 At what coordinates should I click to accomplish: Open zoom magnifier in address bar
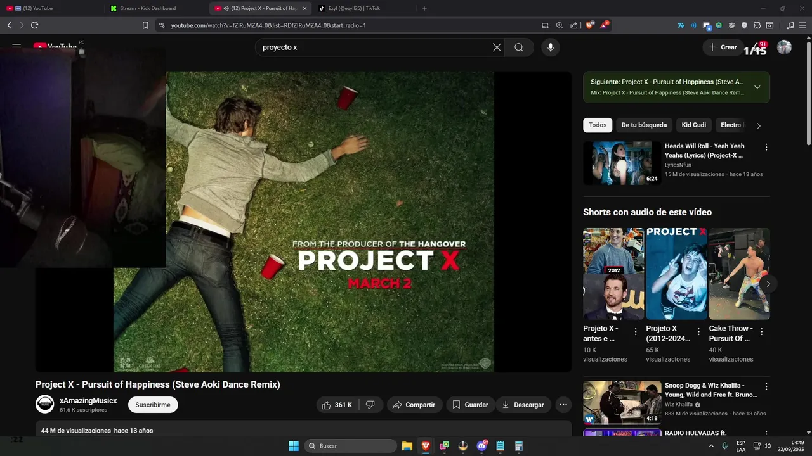[x=559, y=25]
